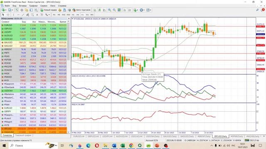Viewport: 266px width, 149px height.
Task: Select the BTCUSD row in Market Watch
Action: click(34, 129)
